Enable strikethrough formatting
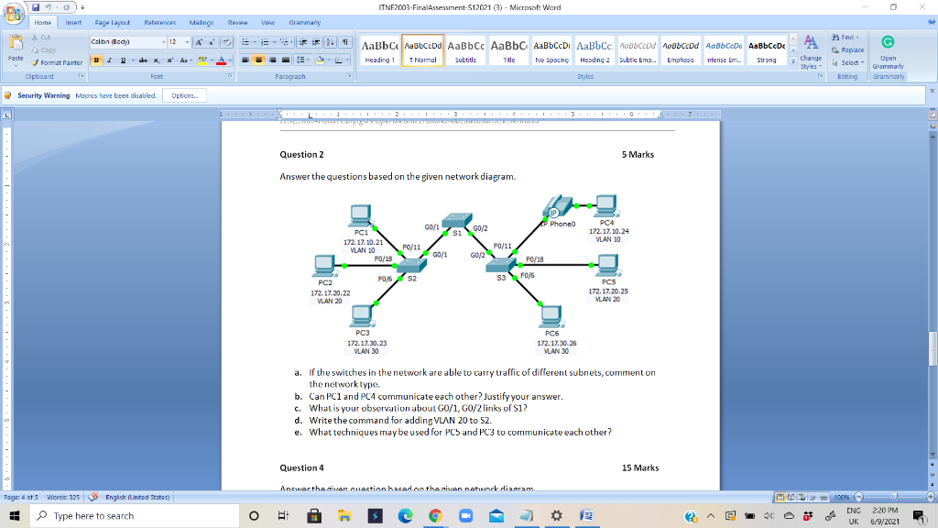This screenshot has height=528, width=938. (142, 60)
